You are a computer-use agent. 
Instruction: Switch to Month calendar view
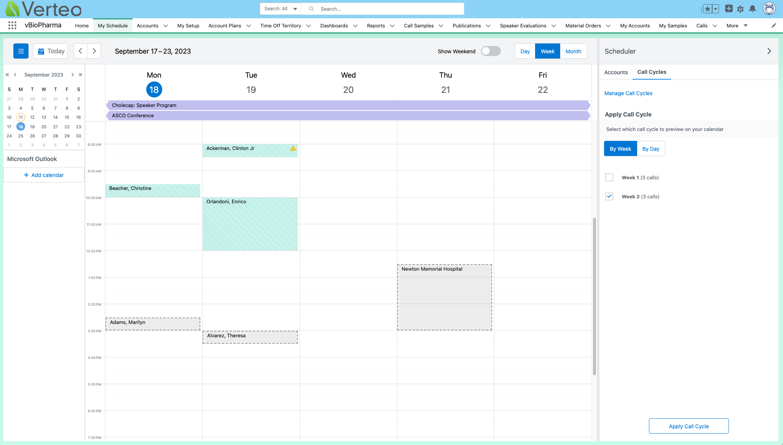[x=573, y=51]
